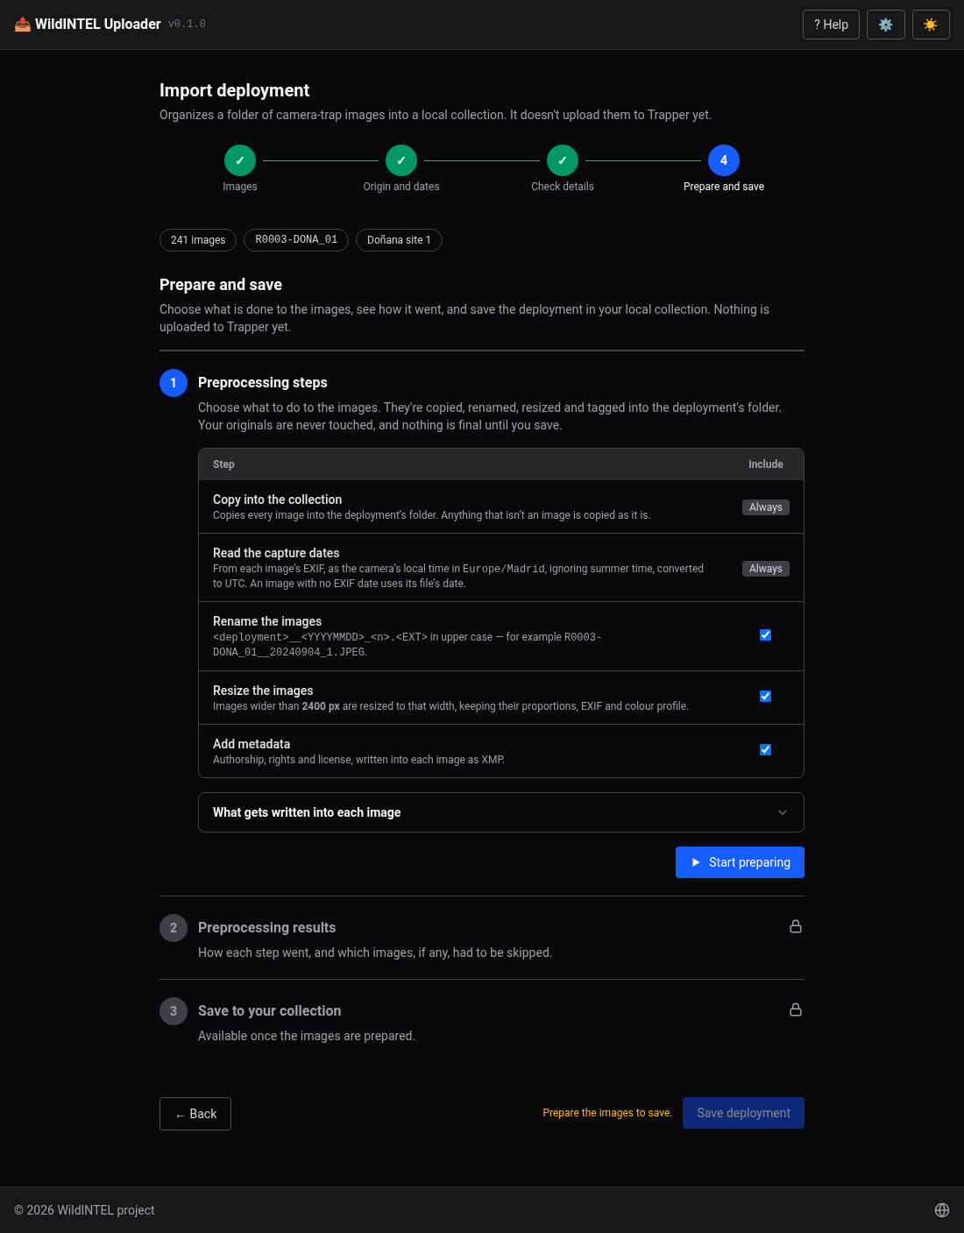964x1233 pixels.
Task: Go back with the Back button
Action: tap(195, 1114)
